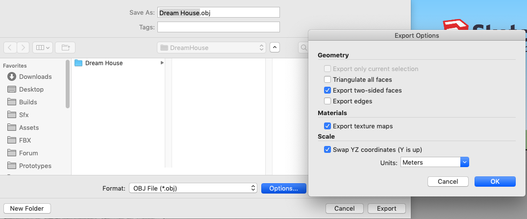Collapse the file browser with chevron button
The image size is (527, 219).
(x=275, y=48)
